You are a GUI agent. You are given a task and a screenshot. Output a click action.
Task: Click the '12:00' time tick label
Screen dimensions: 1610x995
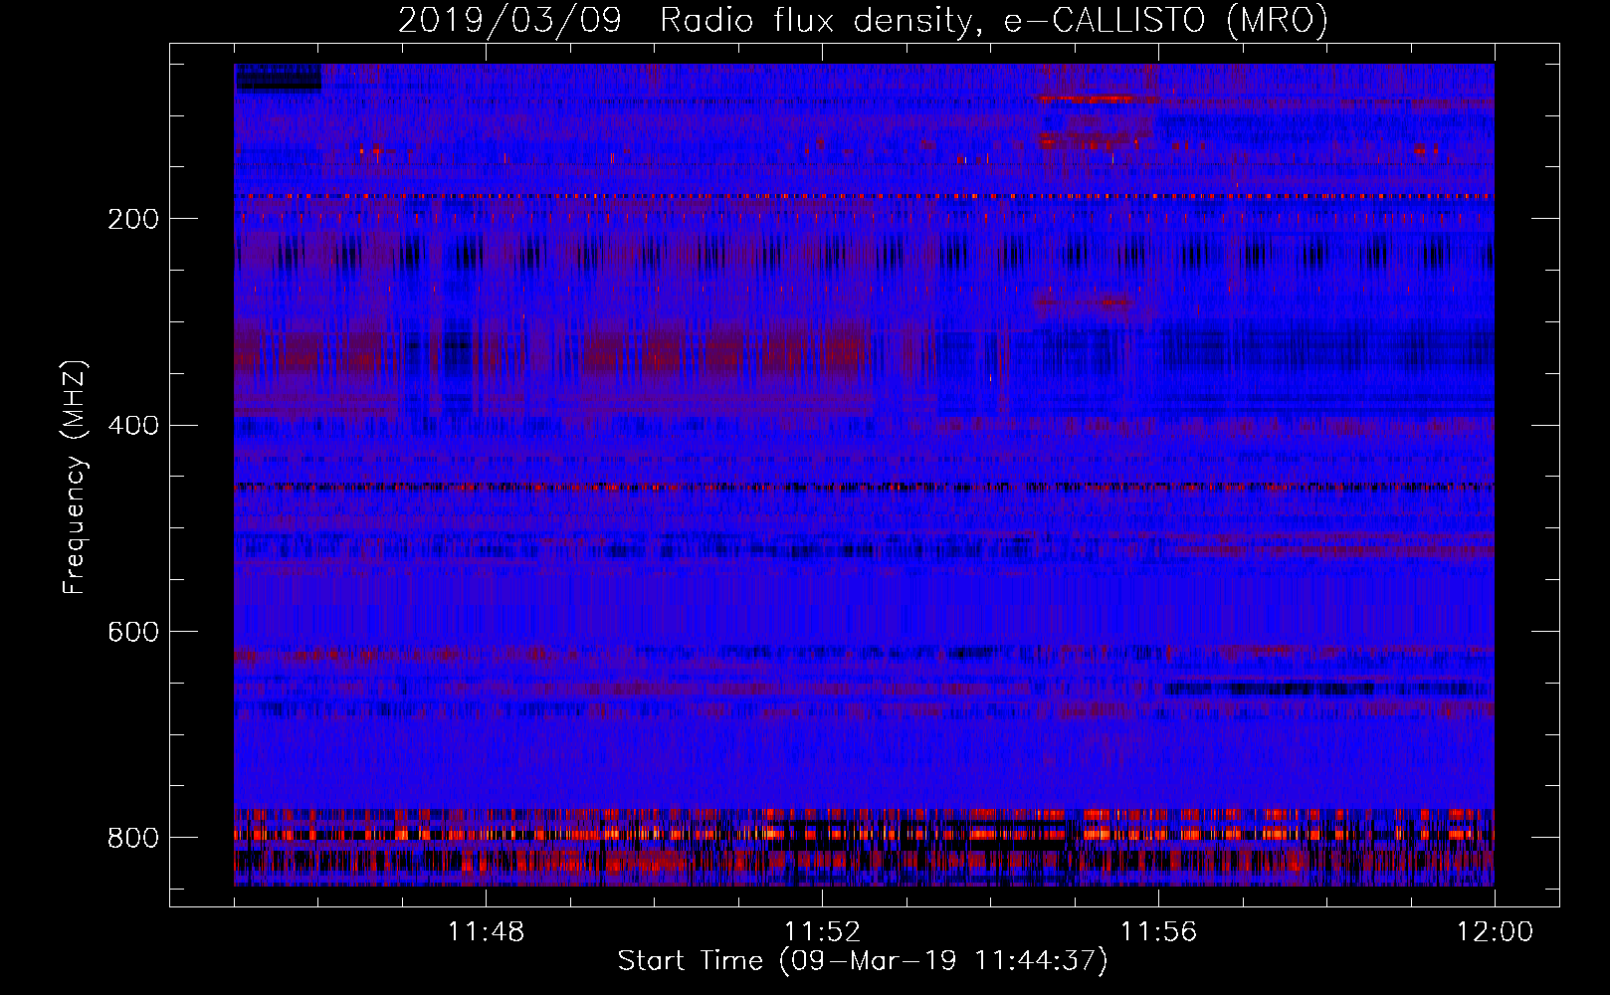click(x=1495, y=932)
